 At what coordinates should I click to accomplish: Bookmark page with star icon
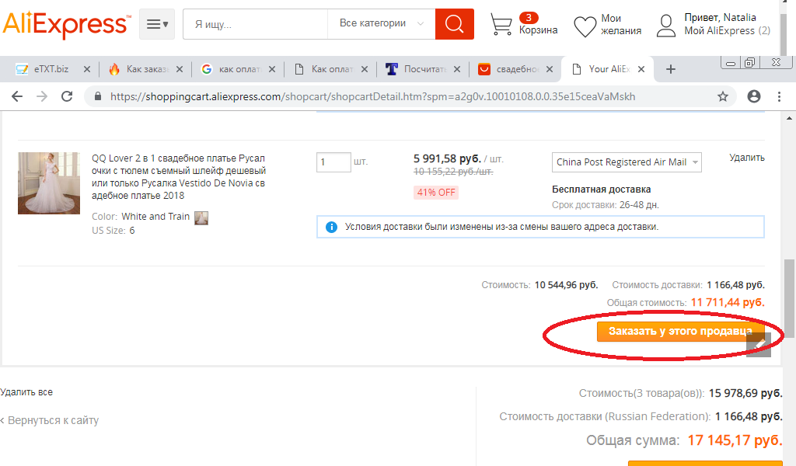pos(723,97)
